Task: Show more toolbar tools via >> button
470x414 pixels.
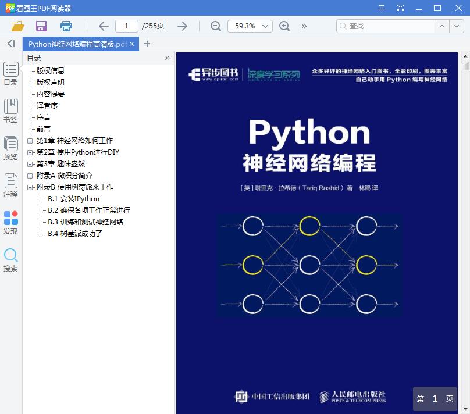Action: 304,26
